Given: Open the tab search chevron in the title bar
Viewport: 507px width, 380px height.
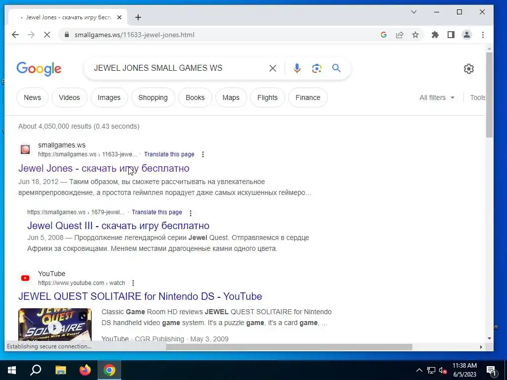Looking at the screenshot, I should (x=414, y=12).
